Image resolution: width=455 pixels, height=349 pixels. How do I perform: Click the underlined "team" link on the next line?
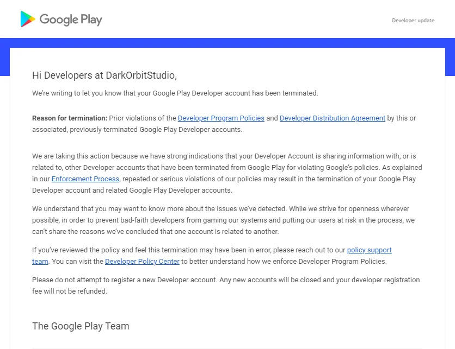tap(40, 261)
